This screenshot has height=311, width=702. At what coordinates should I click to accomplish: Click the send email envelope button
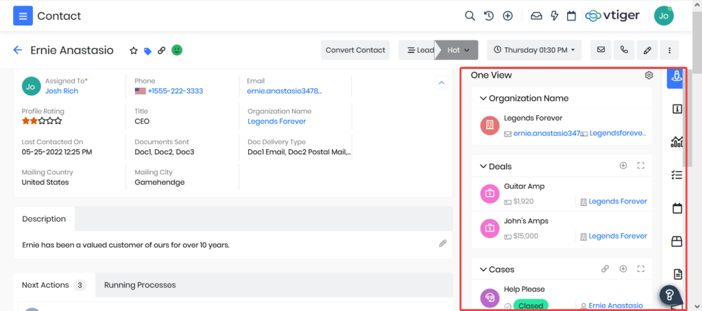[601, 50]
